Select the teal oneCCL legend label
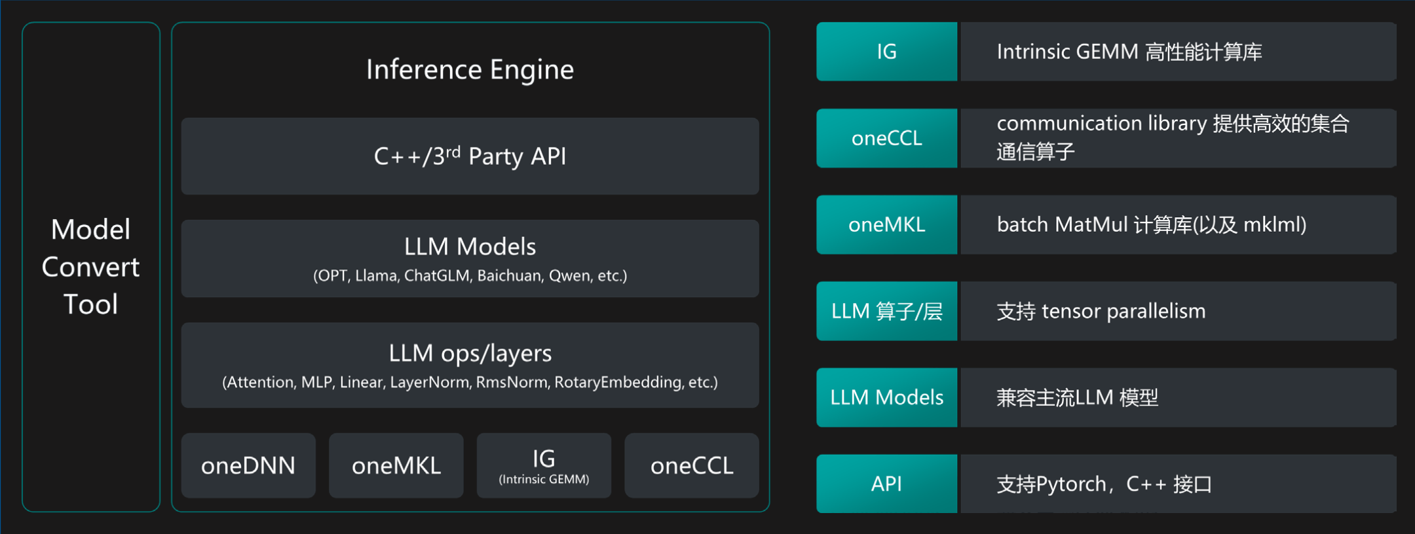Image resolution: width=1415 pixels, height=534 pixels. click(886, 138)
